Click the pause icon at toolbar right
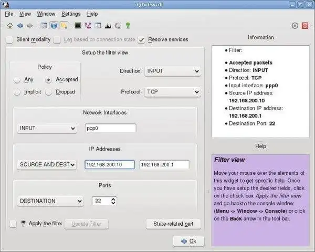315x252 pixels. 295,26
